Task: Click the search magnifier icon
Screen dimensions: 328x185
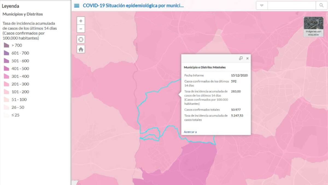Action: [x=321, y=5]
